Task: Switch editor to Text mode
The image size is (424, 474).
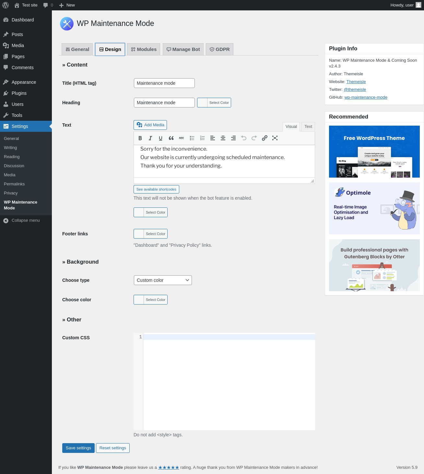Action: (308, 127)
